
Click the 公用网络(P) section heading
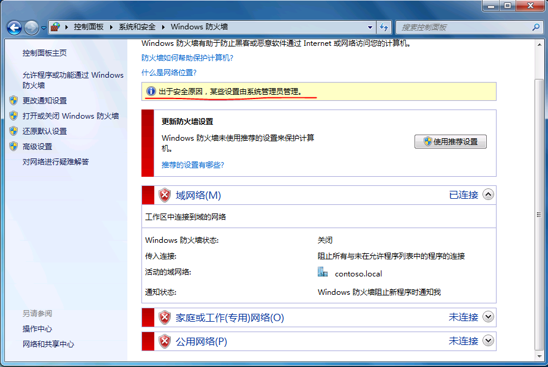[201, 341]
